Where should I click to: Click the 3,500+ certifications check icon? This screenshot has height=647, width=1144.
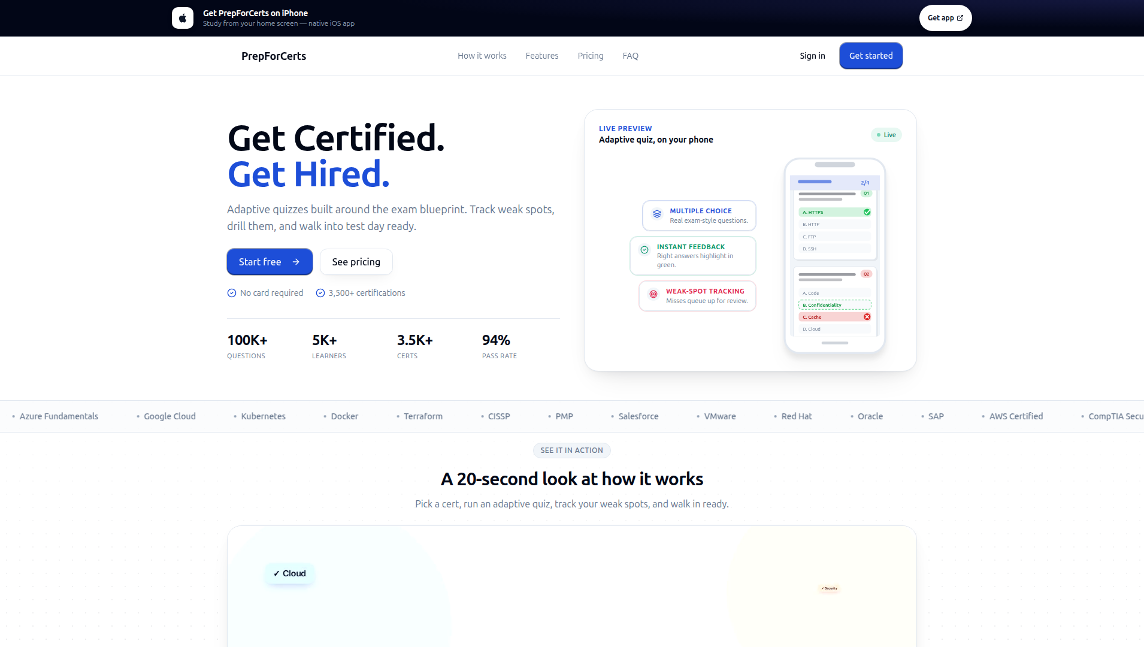tap(320, 293)
